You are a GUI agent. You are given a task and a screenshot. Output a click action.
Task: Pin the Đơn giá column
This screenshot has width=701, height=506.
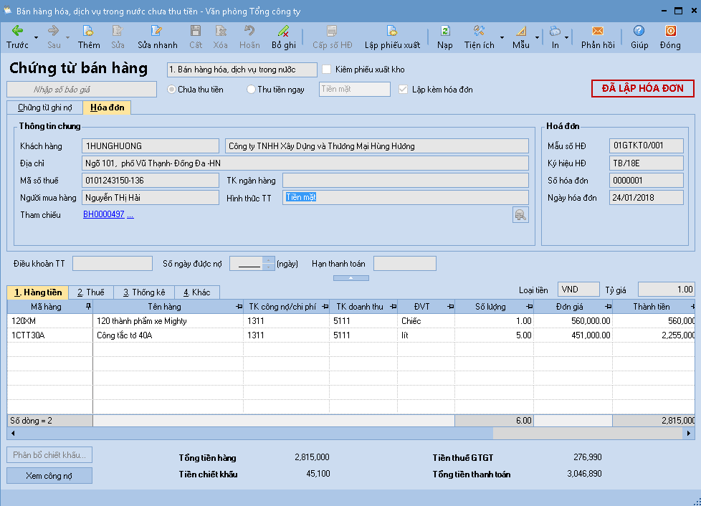[x=608, y=307]
